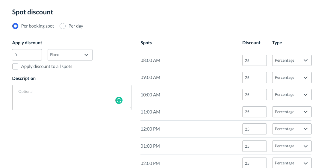Open the Fixed discount type dropdown

coord(70,55)
